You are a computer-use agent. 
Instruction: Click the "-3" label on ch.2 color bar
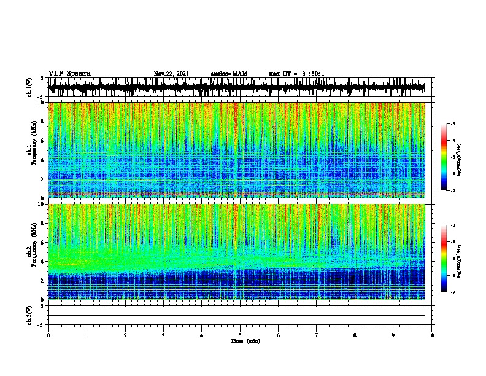(453, 225)
